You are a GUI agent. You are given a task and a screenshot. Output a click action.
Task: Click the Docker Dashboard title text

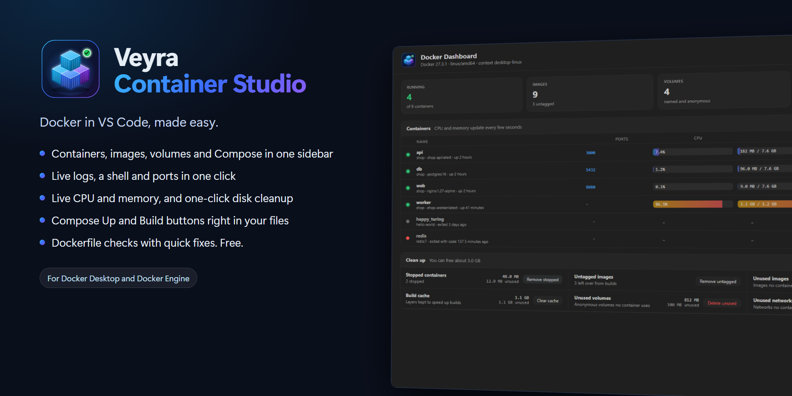[448, 57]
